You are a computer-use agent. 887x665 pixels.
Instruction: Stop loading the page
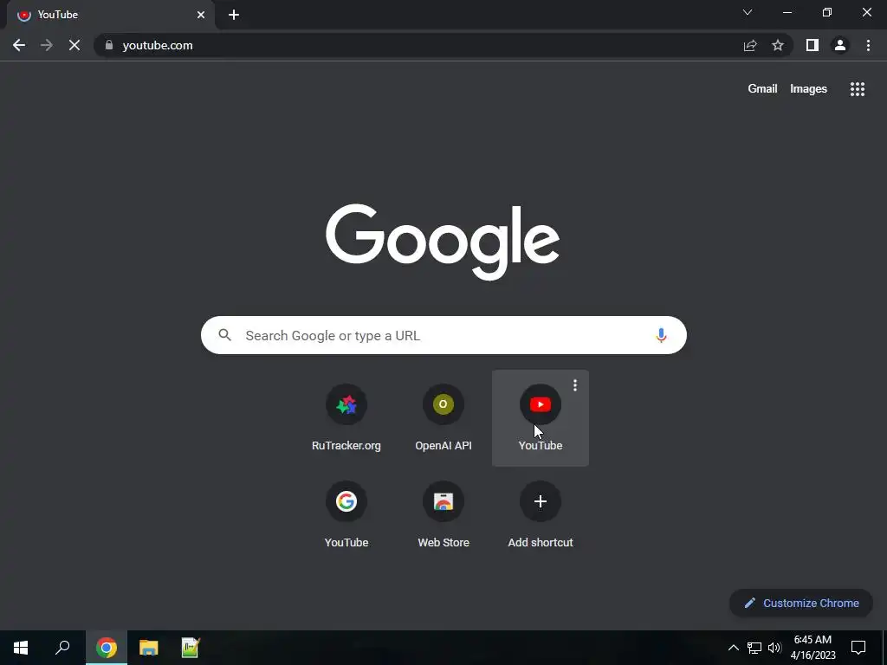74,45
